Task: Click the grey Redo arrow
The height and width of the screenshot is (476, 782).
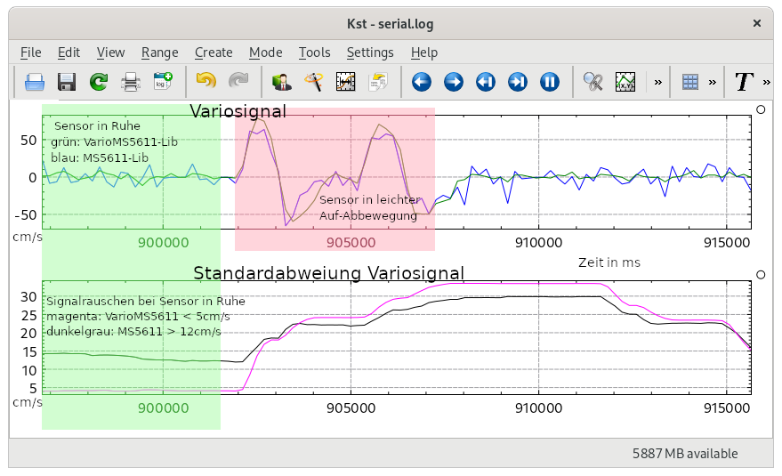Action: 238,81
